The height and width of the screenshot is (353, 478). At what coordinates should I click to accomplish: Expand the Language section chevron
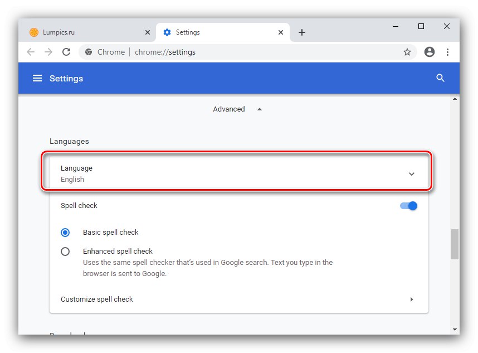coord(412,174)
